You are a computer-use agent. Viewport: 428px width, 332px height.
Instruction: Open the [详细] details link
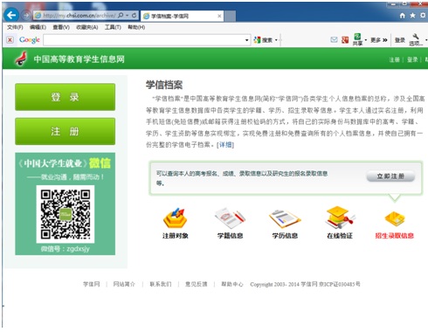coord(225,145)
